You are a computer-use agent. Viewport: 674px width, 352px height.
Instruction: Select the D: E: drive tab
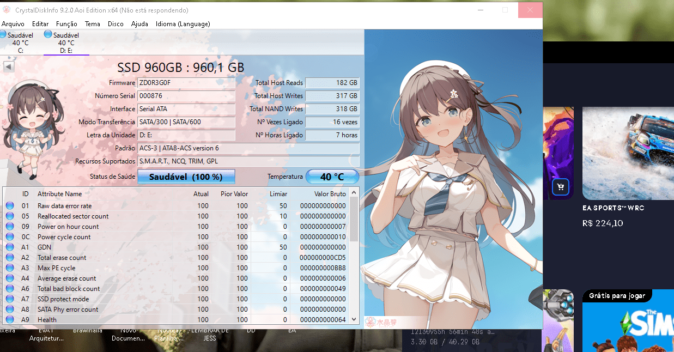click(66, 43)
